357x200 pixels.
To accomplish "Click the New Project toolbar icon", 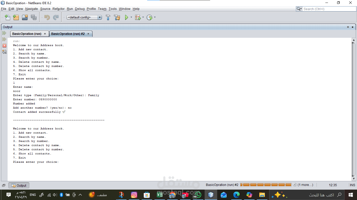I will 16,17.
